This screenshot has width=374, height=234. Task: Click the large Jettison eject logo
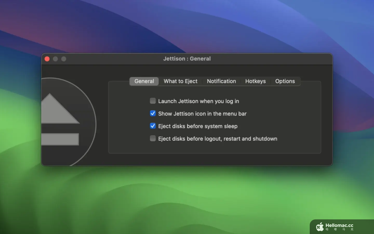point(69,121)
